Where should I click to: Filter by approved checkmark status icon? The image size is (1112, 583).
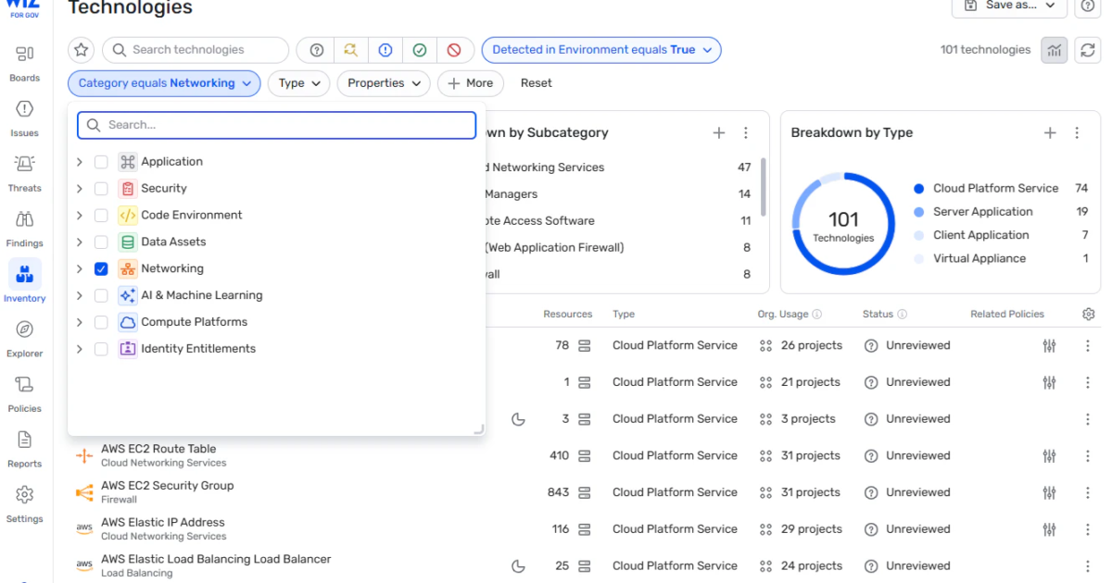coord(420,50)
